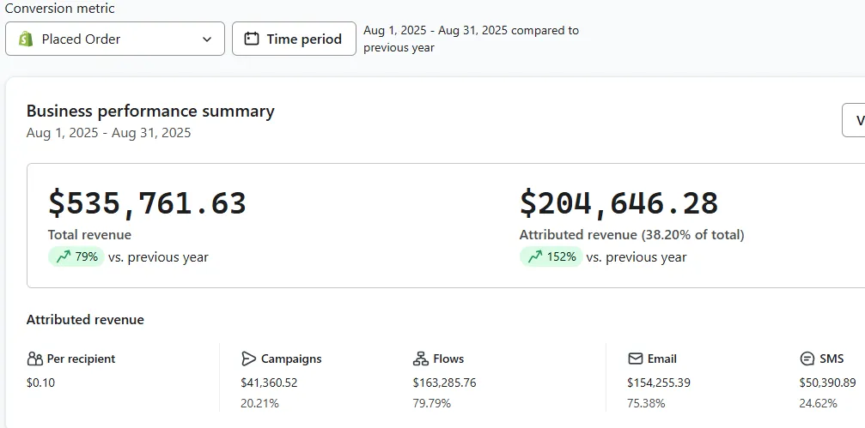Click the upward trend arrow beside 79%
Viewport: 865px width, 428px height.
tap(63, 256)
